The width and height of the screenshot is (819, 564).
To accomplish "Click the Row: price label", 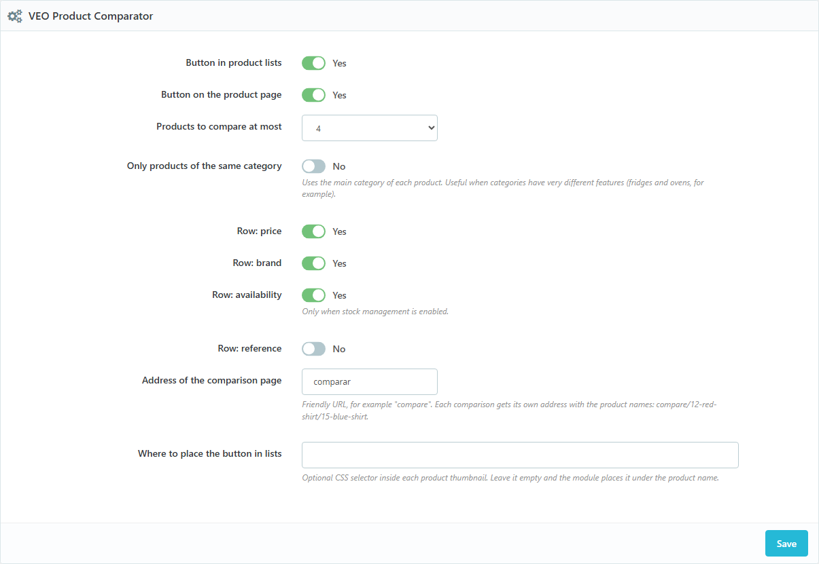I will pos(259,231).
